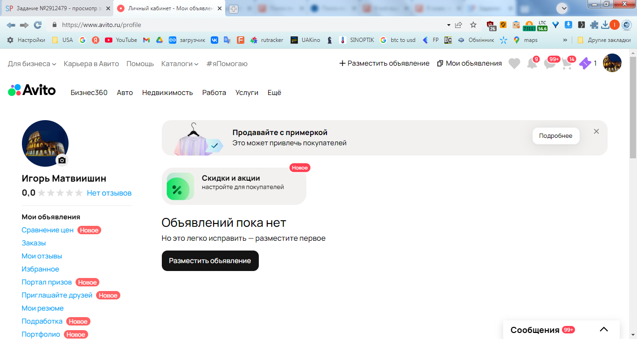Open the shopping cart icon
Image resolution: width=637 pixels, height=339 pixels.
(x=567, y=63)
